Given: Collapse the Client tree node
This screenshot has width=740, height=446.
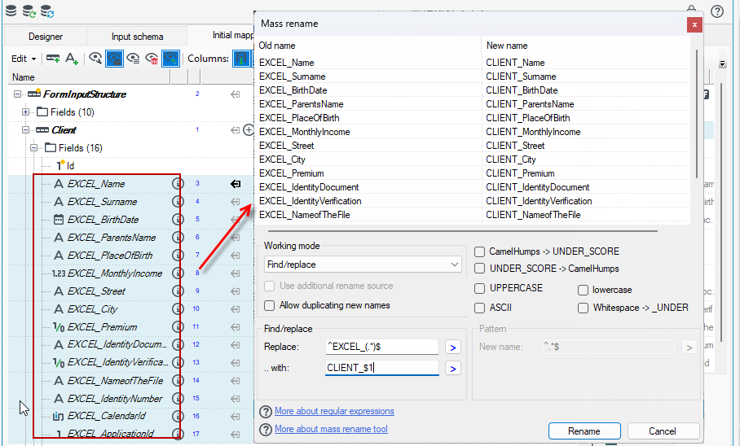Looking at the screenshot, I should coord(25,129).
